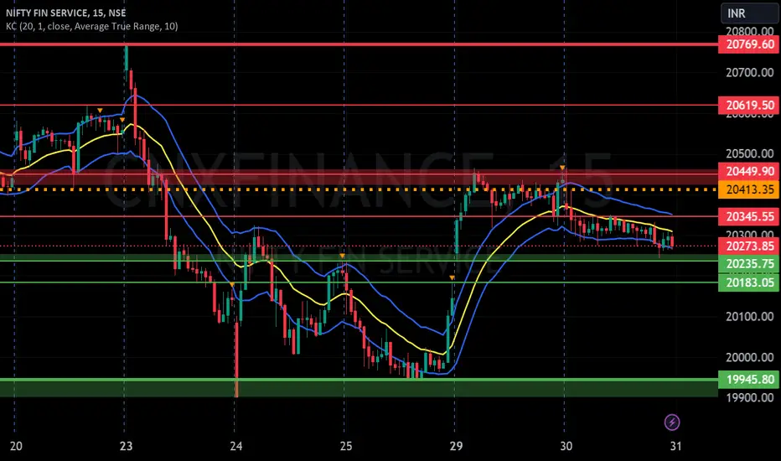The height and width of the screenshot is (461, 781).
Task: Click the purple lightning replay icon
Action: click(x=672, y=422)
